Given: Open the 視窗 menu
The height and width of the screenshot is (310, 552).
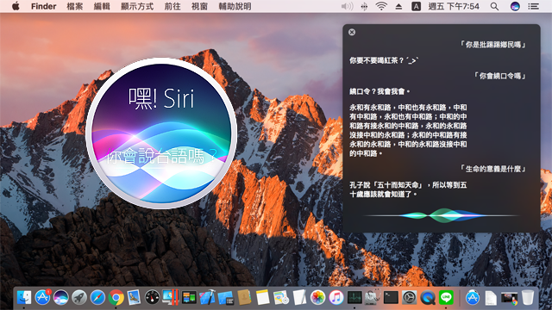Looking at the screenshot, I should click(x=199, y=6).
